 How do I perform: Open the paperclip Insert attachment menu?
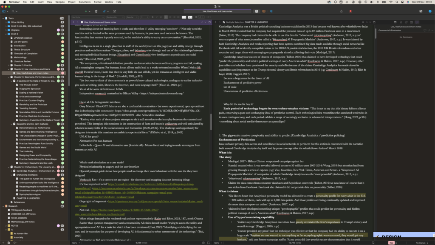pos(105,11)
